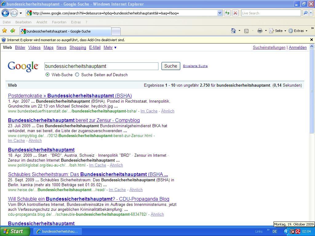Select the bundessicherheitshauptamt Google-Suche tab
This screenshot has width=315, height=236.
point(66,31)
